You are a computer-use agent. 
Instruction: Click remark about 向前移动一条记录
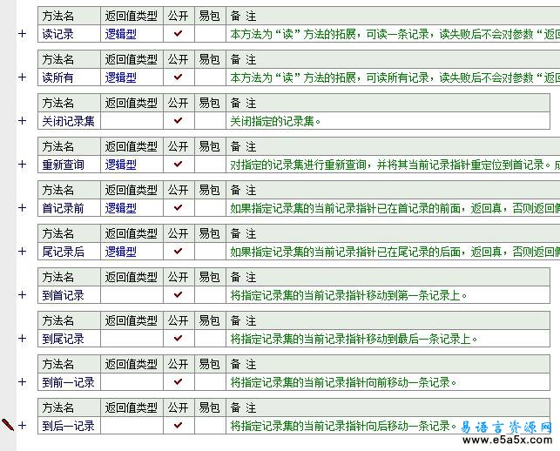pyautogui.click(x=343, y=383)
